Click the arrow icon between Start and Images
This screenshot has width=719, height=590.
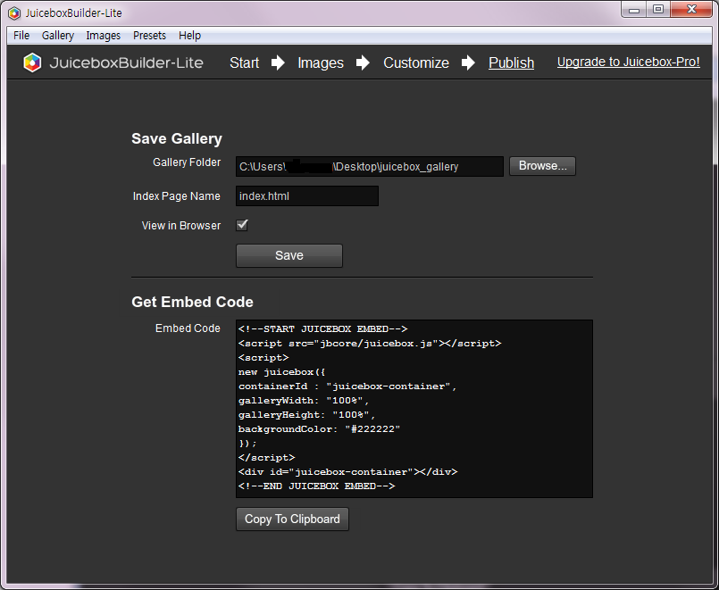click(x=278, y=62)
